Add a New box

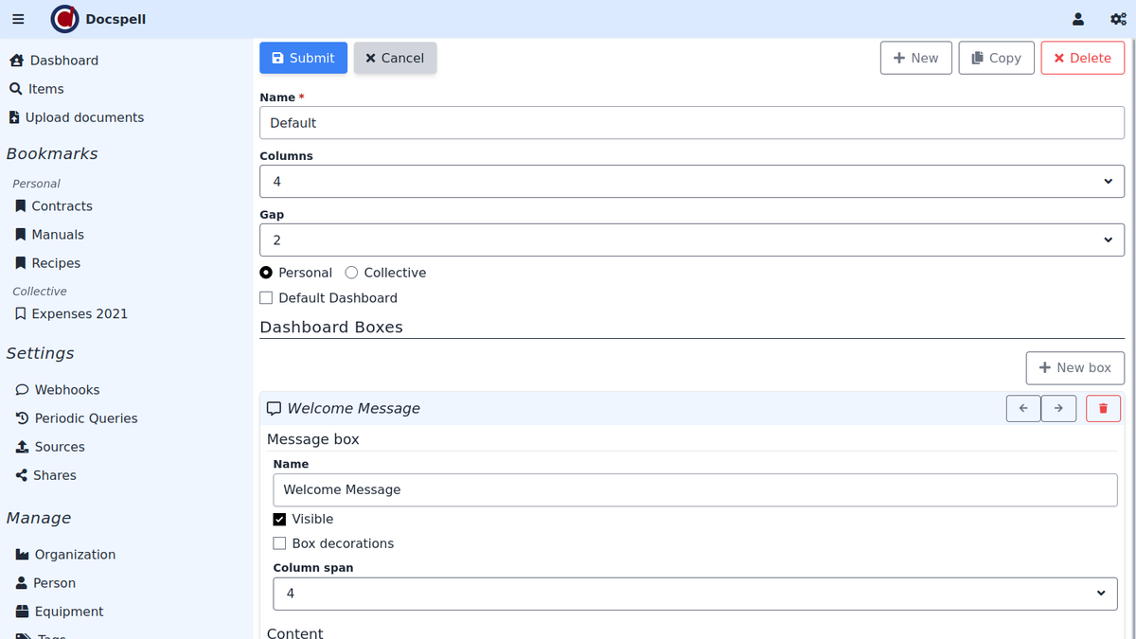pos(1074,367)
